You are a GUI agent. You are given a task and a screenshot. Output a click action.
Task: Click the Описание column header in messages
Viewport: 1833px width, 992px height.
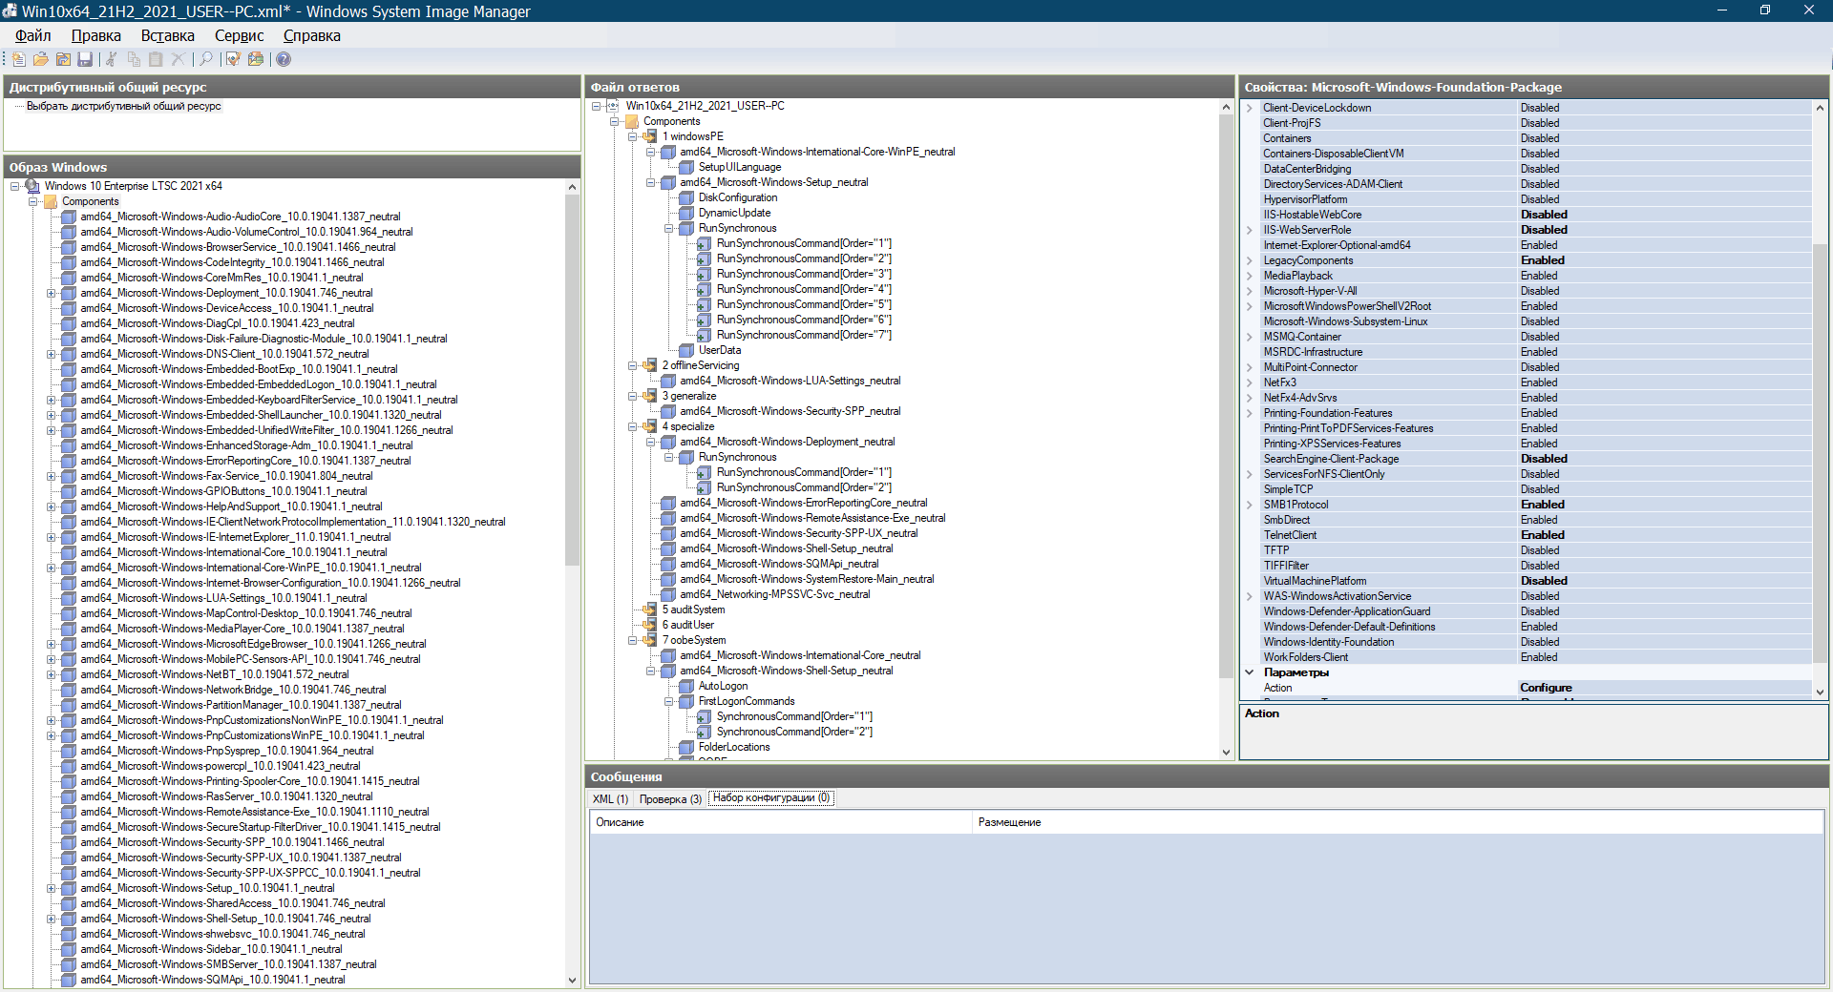(x=781, y=822)
